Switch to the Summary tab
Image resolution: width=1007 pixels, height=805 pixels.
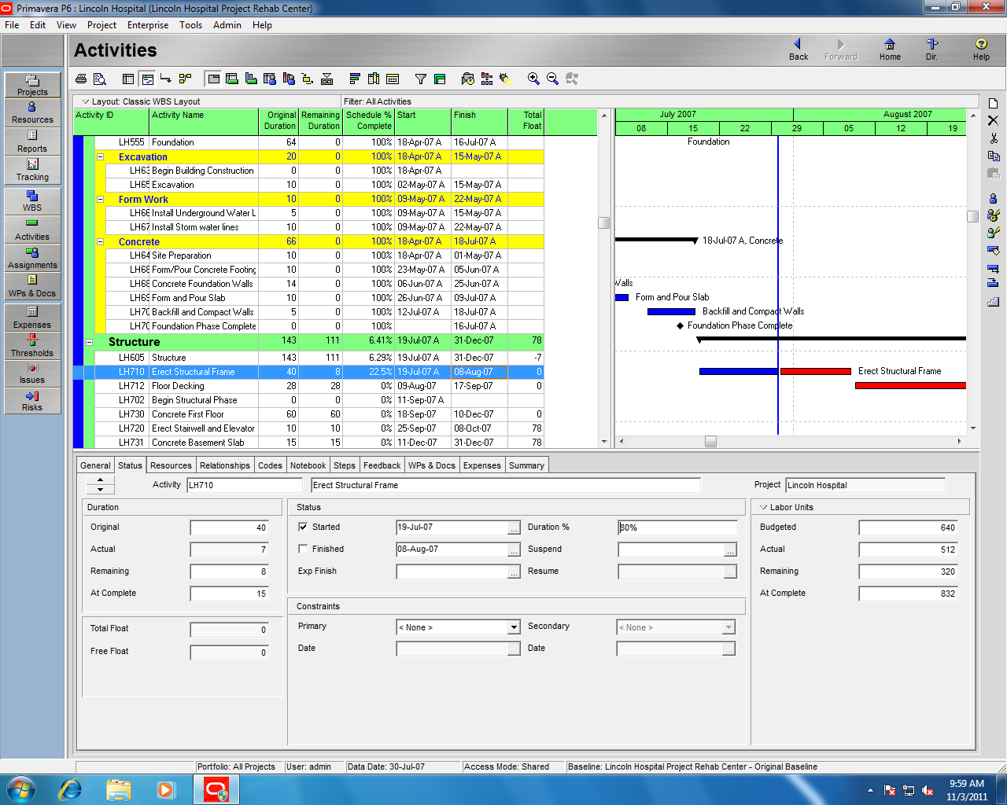(526, 465)
